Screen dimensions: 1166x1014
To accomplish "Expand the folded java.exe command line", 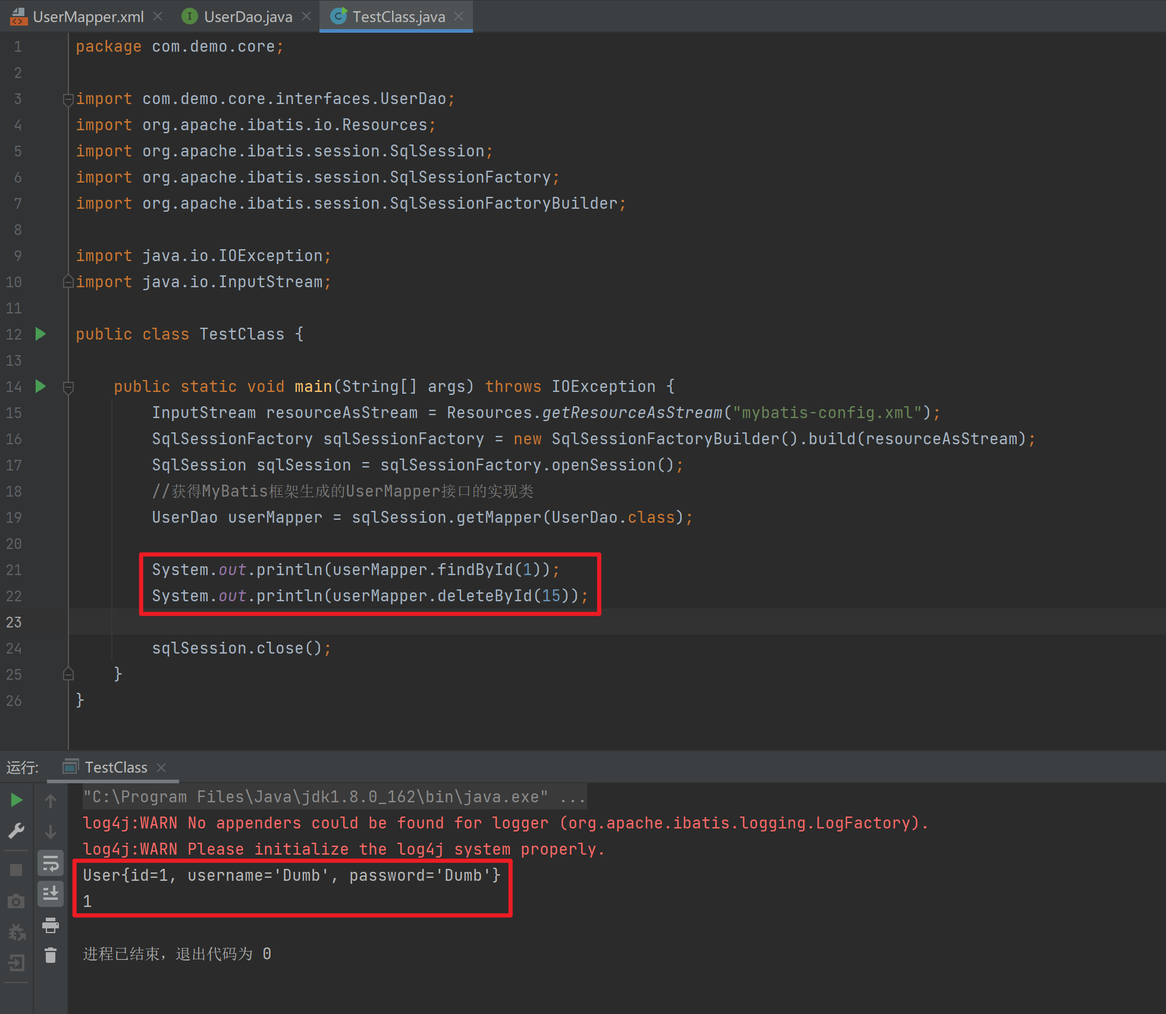I will (573, 798).
